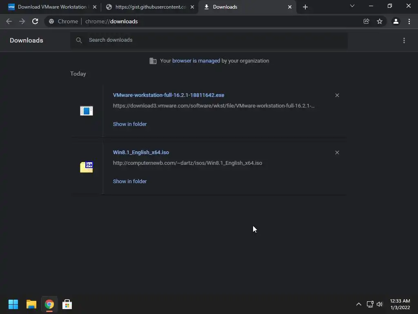Image resolution: width=418 pixels, height=314 pixels.
Task: Open Chrome profile avatar menu
Action: coord(396,21)
